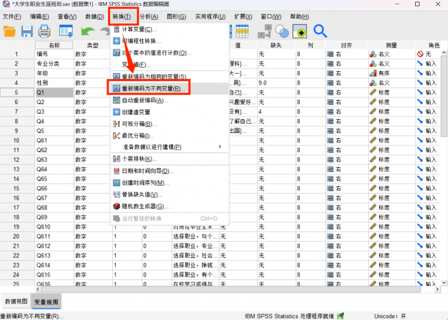
Task: Click the Save file icon
Action: click(x=27, y=31)
